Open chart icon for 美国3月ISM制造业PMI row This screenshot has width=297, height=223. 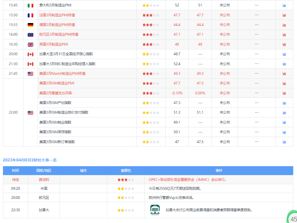coord(284,83)
